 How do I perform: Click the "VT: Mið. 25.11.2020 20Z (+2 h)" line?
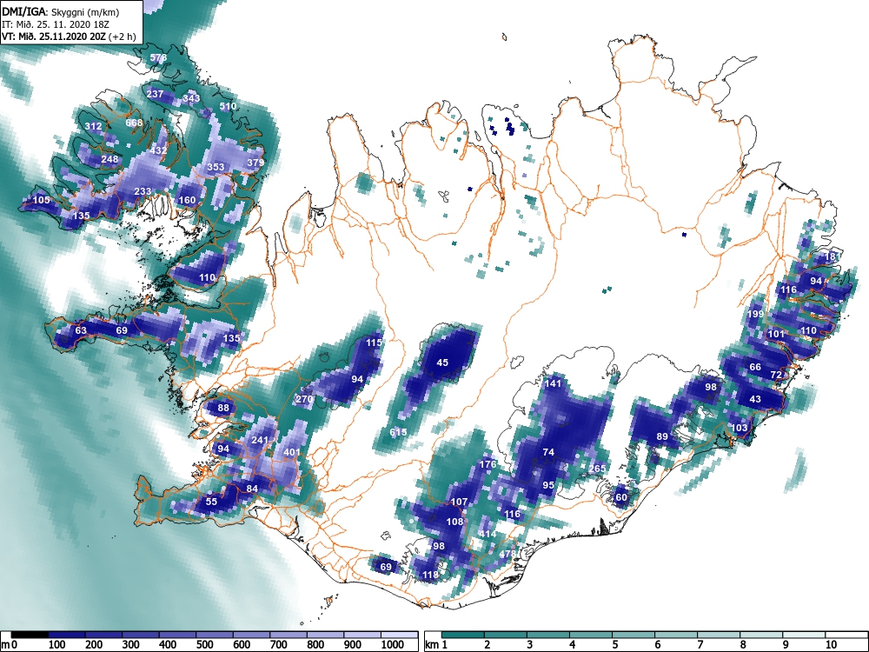click(69, 37)
